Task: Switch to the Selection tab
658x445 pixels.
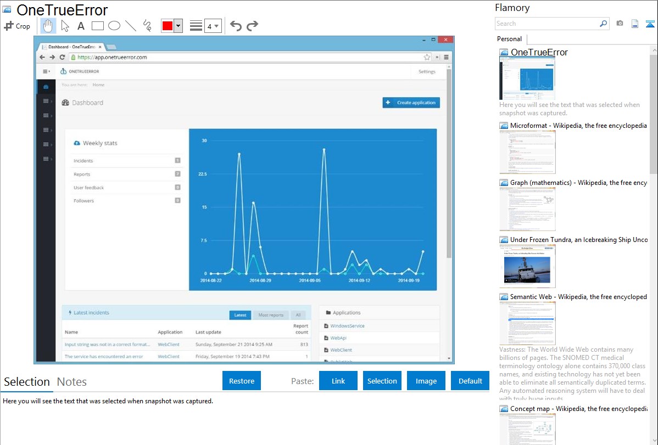Action: click(27, 382)
